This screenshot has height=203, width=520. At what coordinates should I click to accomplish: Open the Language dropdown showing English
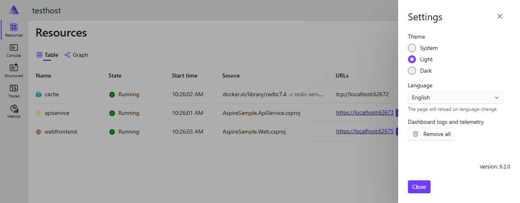[x=455, y=97]
